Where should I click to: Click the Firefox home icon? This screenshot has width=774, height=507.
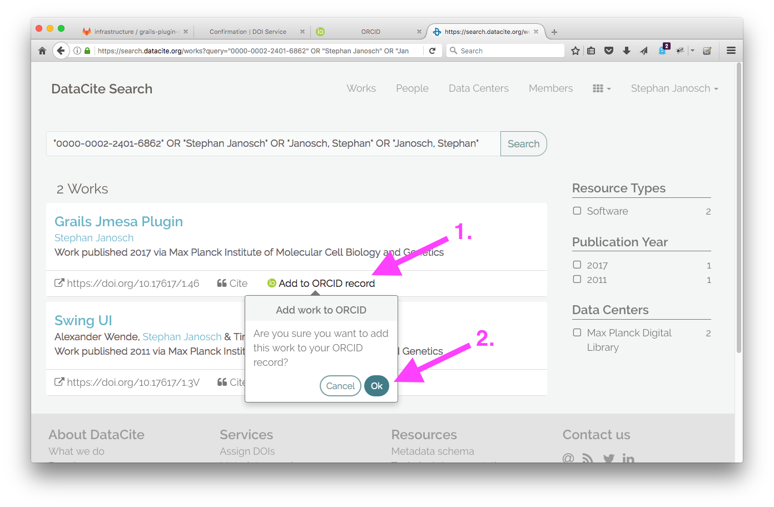click(42, 51)
